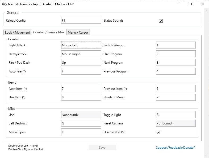
Task: Select the Light Attack binding field
Action: coord(81,45)
